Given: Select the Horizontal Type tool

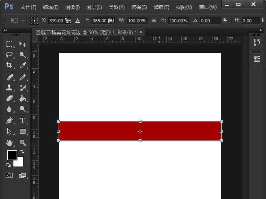Looking at the screenshot, I should pyautogui.click(x=23, y=120).
